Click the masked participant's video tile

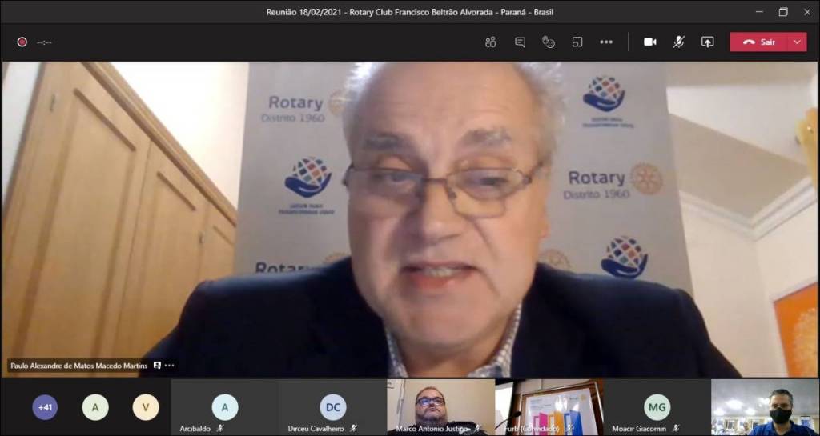(765, 407)
